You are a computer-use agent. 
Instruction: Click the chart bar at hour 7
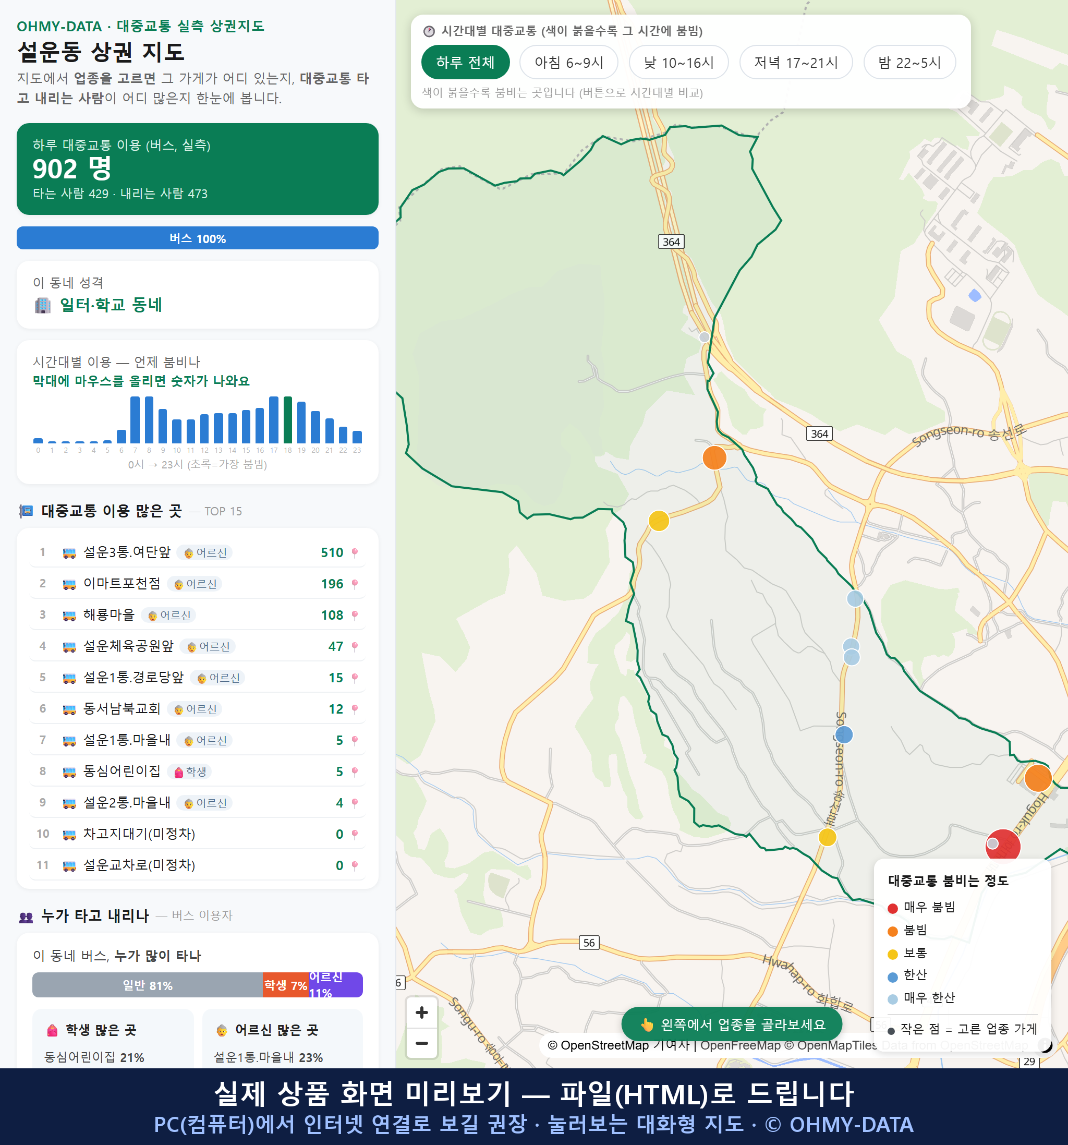(x=135, y=420)
